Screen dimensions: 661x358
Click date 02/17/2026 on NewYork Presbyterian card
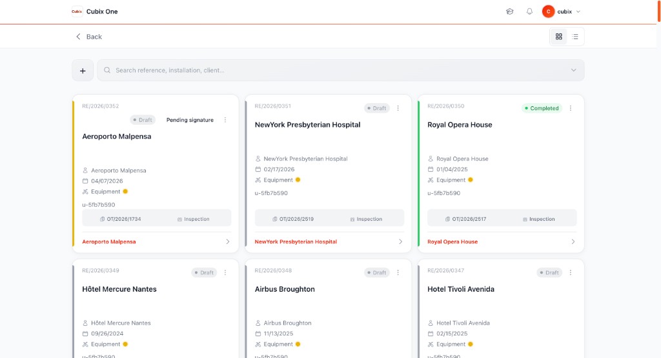click(x=279, y=169)
